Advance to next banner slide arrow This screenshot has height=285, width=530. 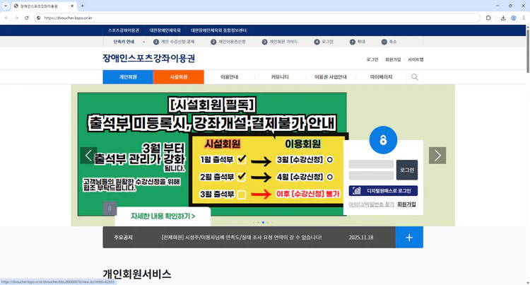coord(437,156)
